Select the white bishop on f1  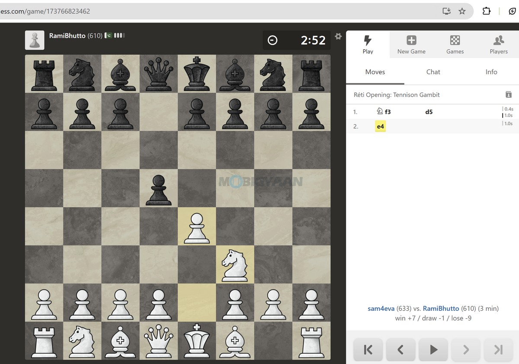click(x=235, y=340)
